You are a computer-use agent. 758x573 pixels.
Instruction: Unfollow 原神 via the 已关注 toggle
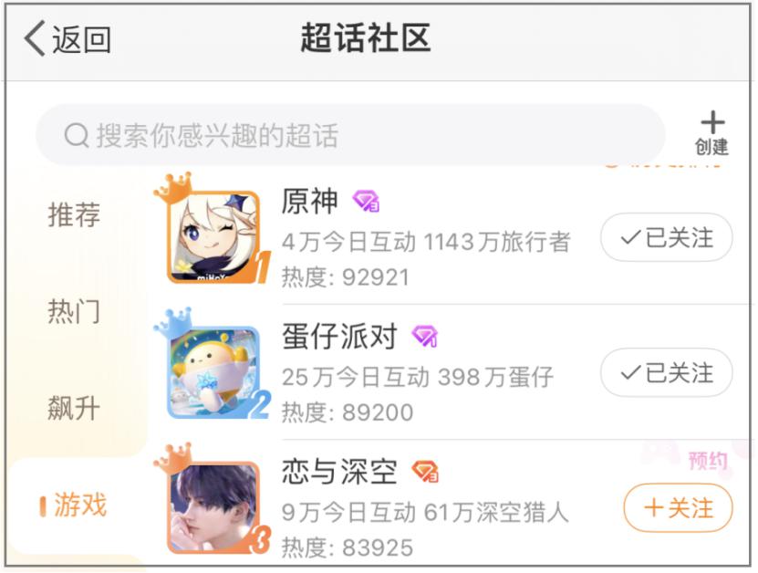click(x=666, y=237)
